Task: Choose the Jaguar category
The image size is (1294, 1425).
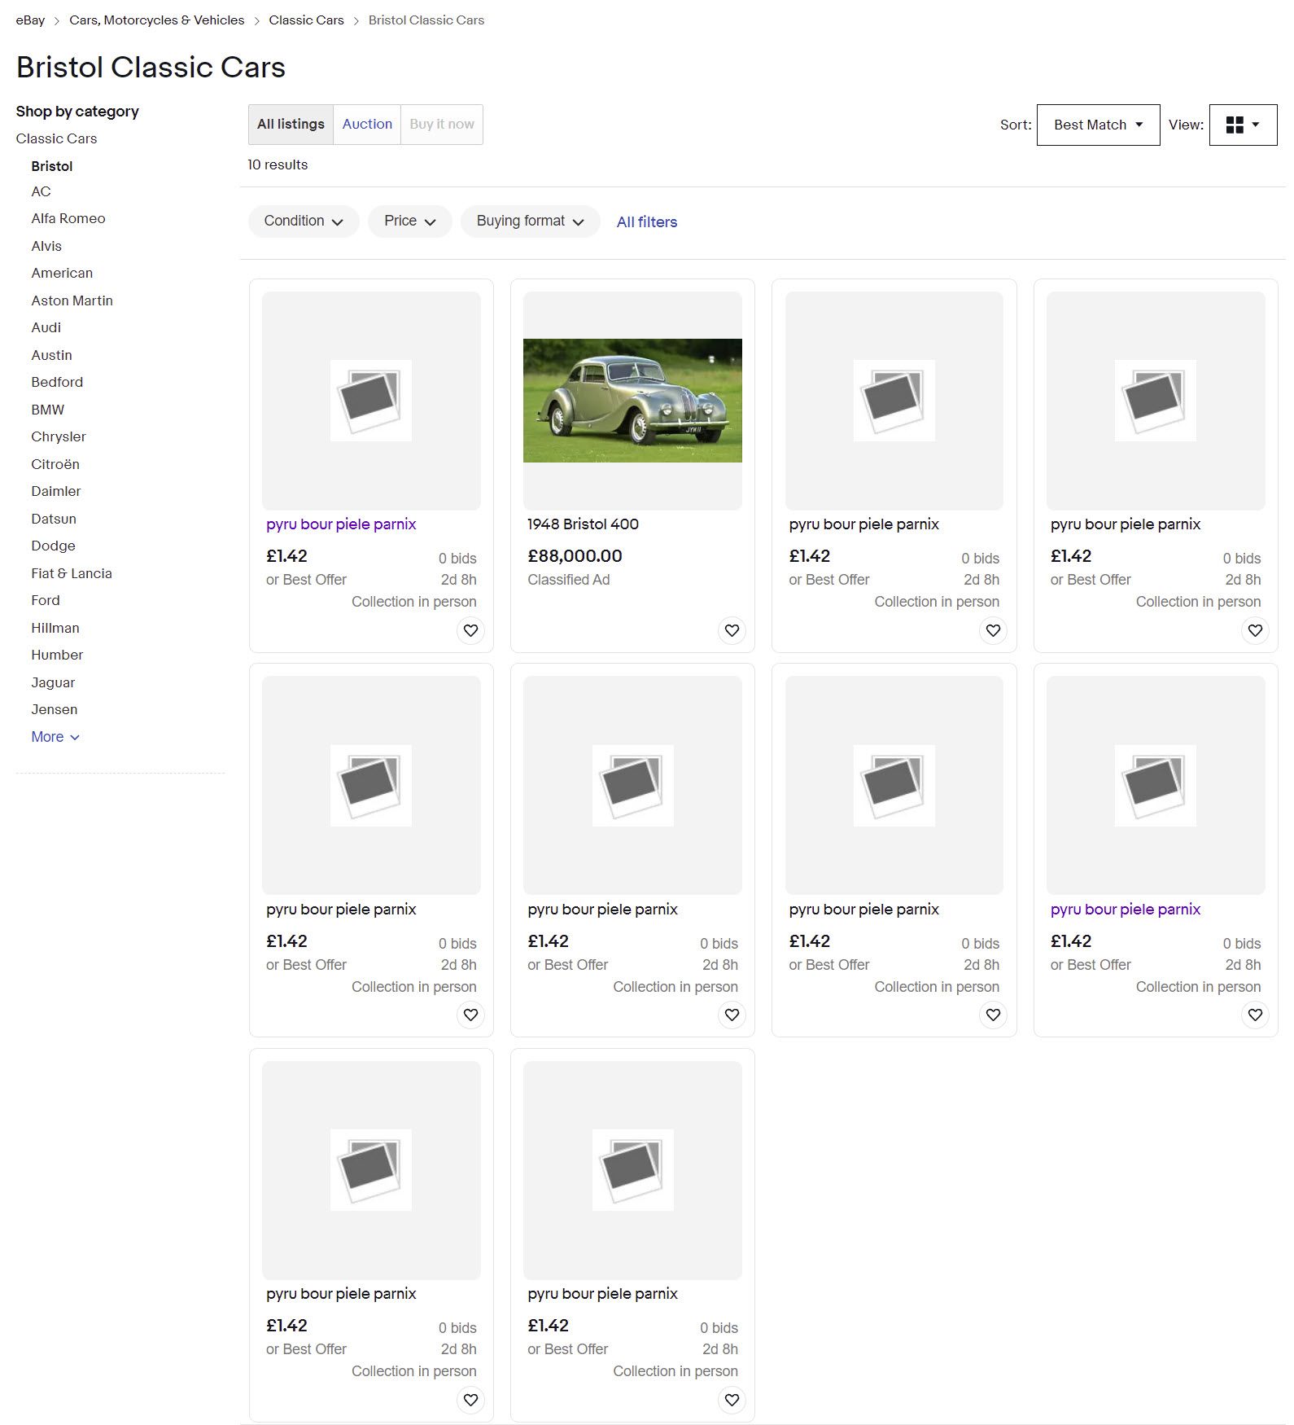Action: [x=53, y=682]
